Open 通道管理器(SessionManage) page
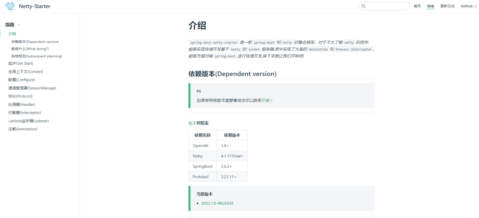This screenshot has width=479, height=218. tap(32, 88)
